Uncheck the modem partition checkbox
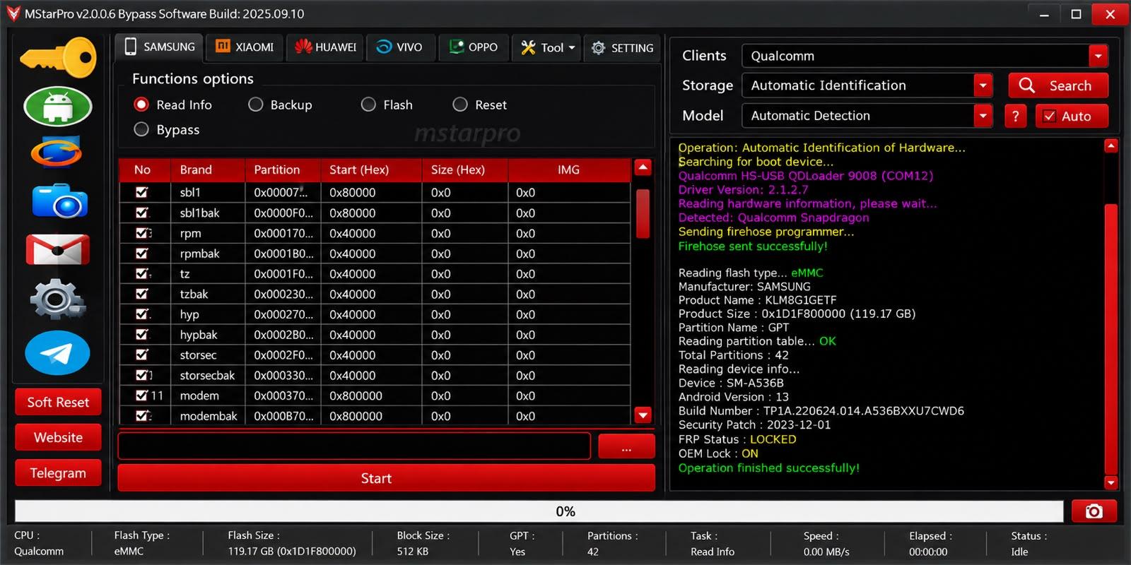This screenshot has height=565, width=1131. click(x=142, y=395)
